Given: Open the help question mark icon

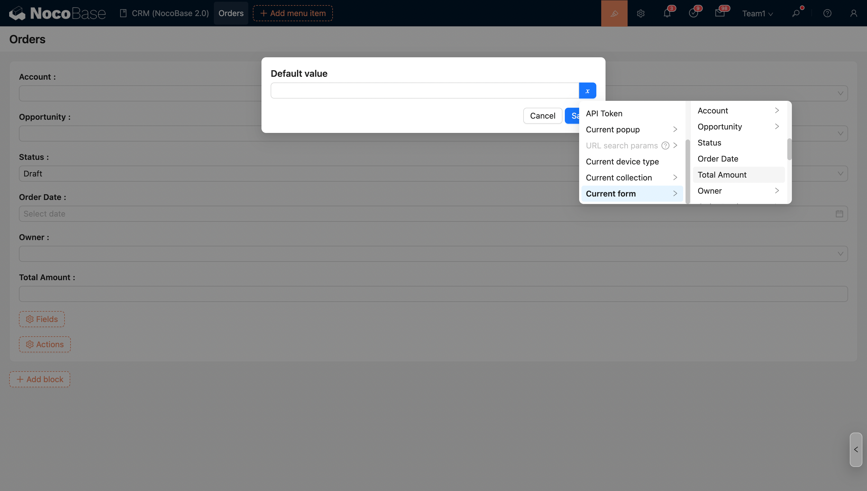Looking at the screenshot, I should pos(827,13).
